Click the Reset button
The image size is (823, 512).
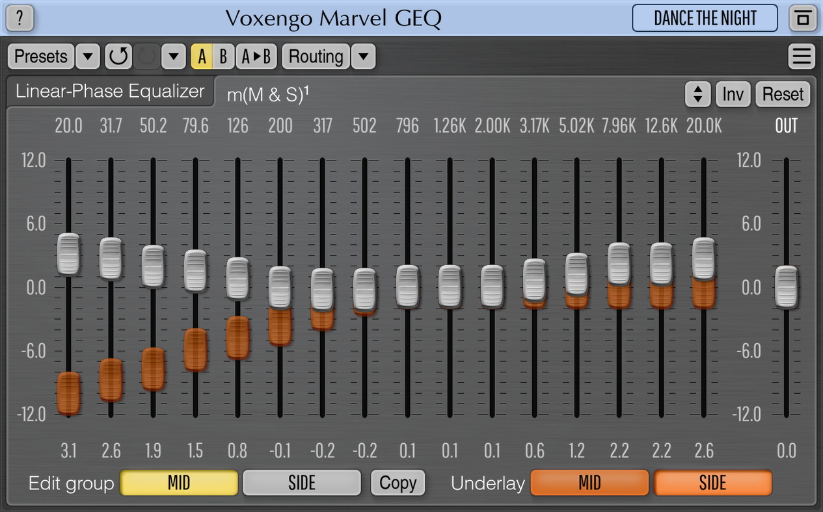point(783,94)
